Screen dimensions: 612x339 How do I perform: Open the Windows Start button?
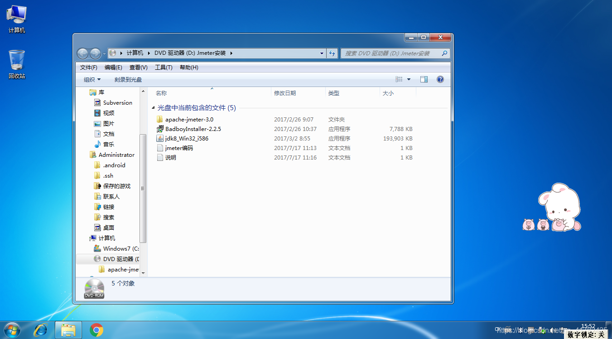[x=11, y=329]
